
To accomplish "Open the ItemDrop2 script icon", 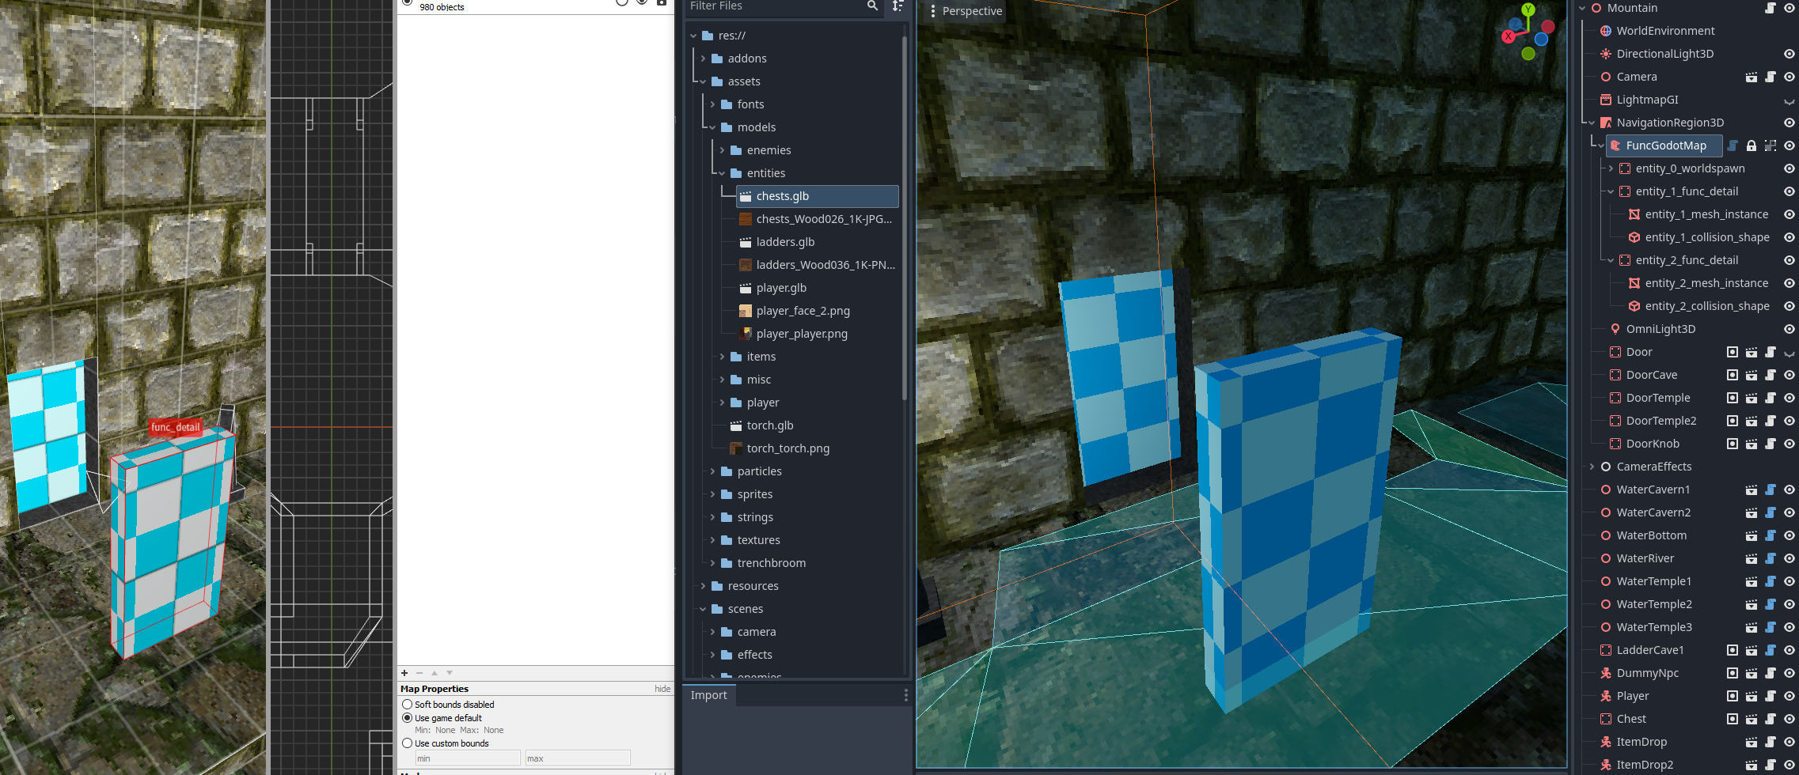I will pyautogui.click(x=1771, y=765).
